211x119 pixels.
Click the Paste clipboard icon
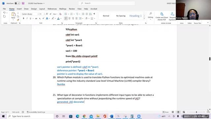tap(13, 14)
